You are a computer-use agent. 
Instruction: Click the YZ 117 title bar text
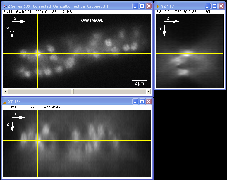tap(167, 6)
